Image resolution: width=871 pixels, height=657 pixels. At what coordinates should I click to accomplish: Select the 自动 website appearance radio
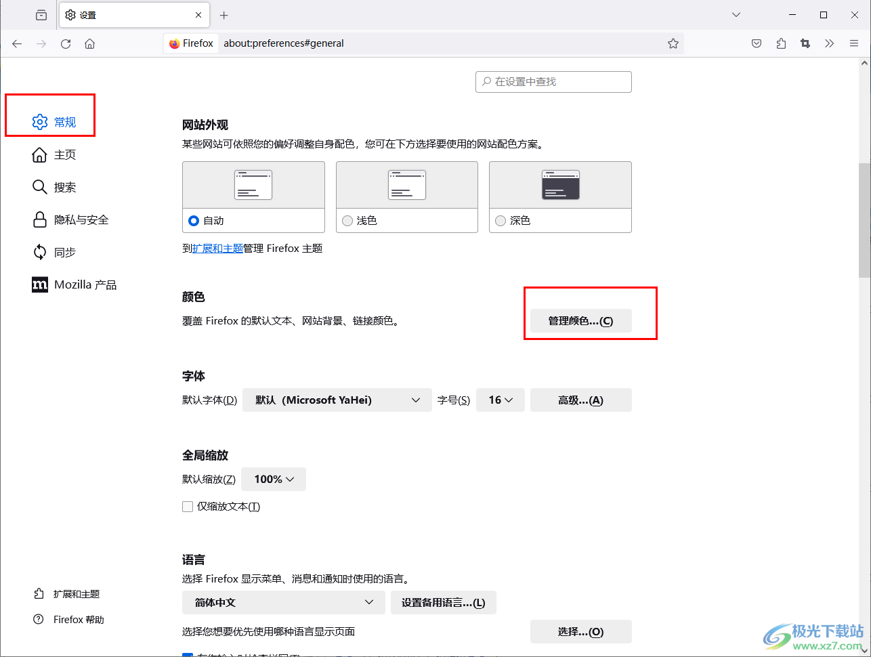(194, 221)
